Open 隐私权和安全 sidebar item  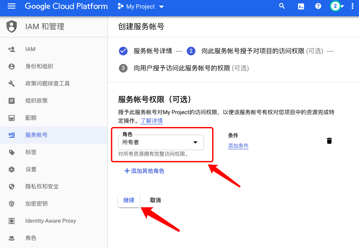pyautogui.click(x=42, y=187)
